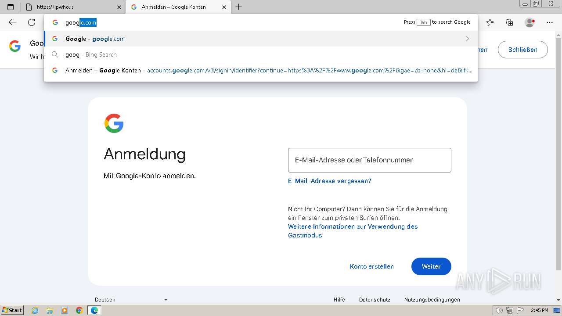This screenshot has width=562, height=316.
Task: Open the media player taskbar icon
Action: (x=65, y=310)
